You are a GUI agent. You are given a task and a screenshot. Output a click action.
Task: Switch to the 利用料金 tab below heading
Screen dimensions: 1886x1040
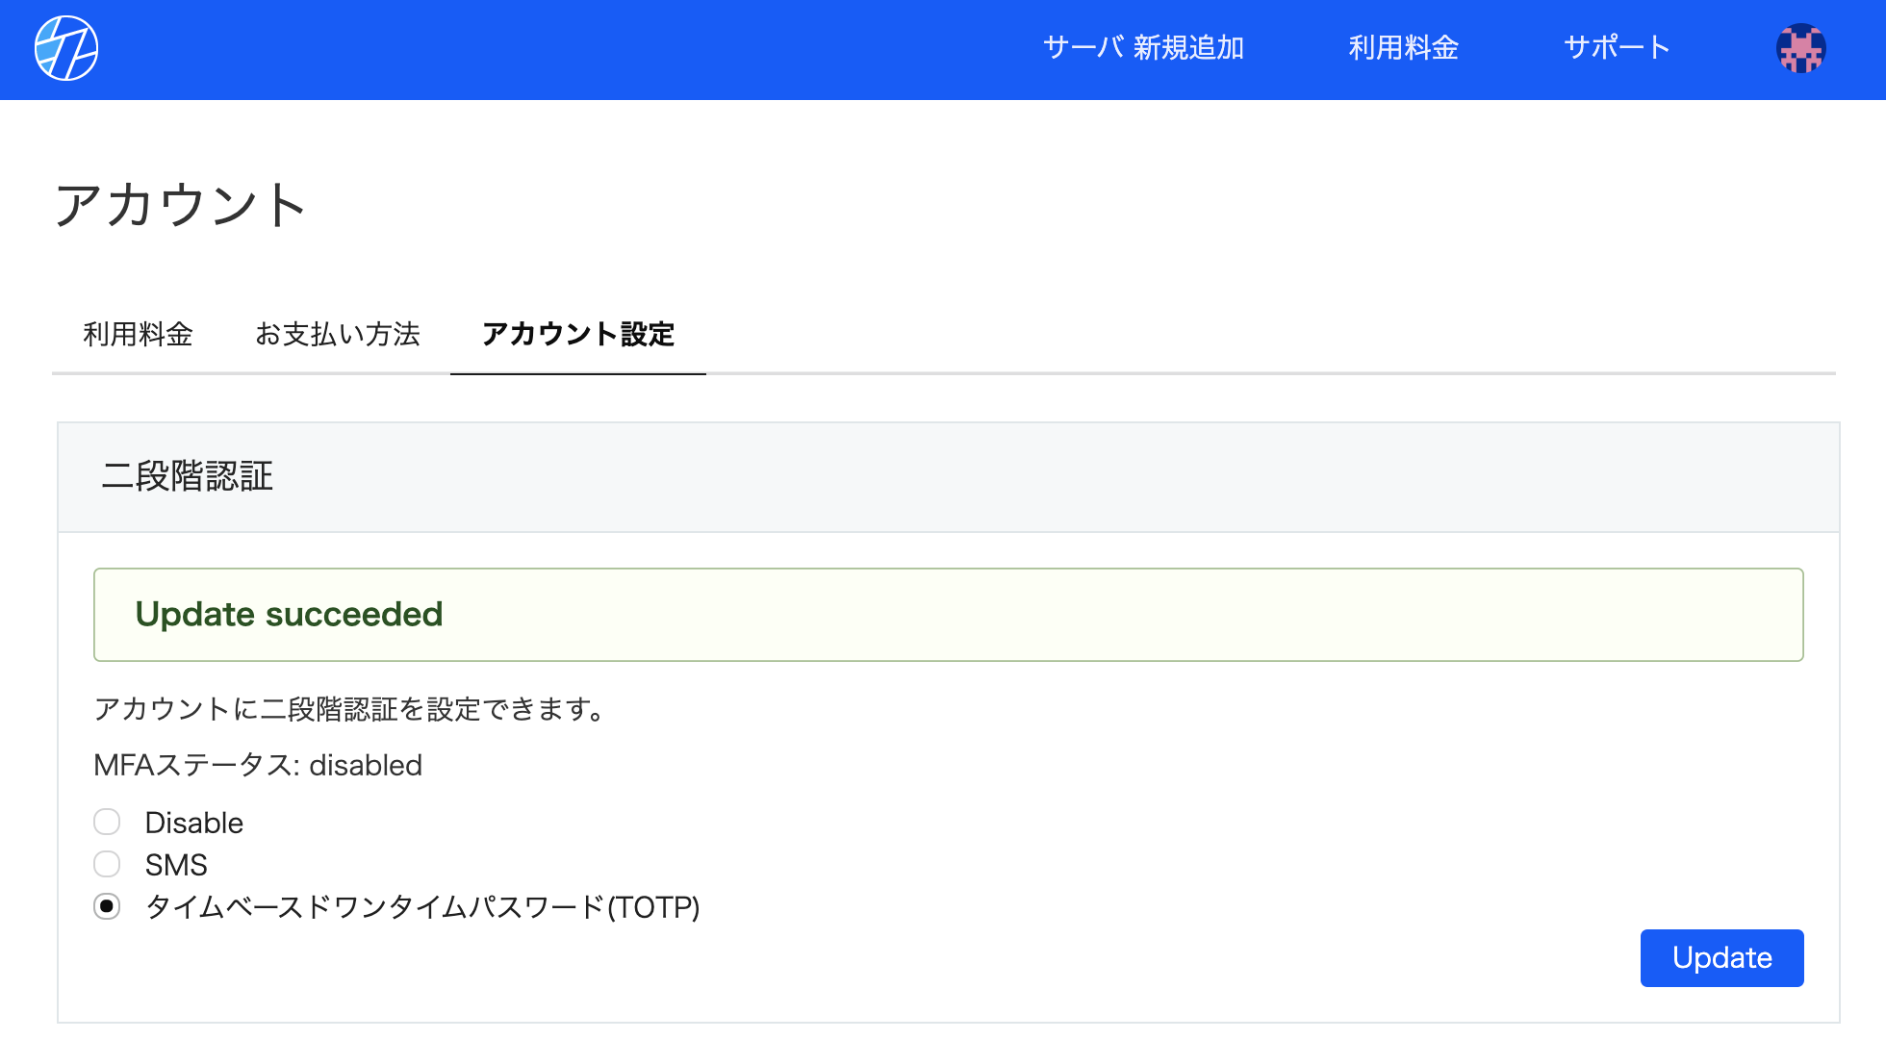click(x=138, y=334)
